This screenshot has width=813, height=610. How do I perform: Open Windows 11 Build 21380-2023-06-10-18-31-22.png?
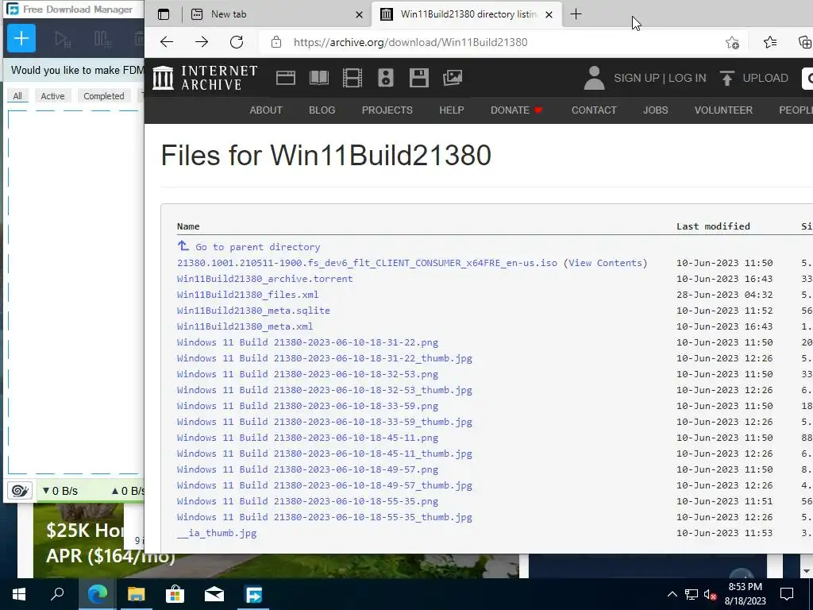click(x=307, y=342)
